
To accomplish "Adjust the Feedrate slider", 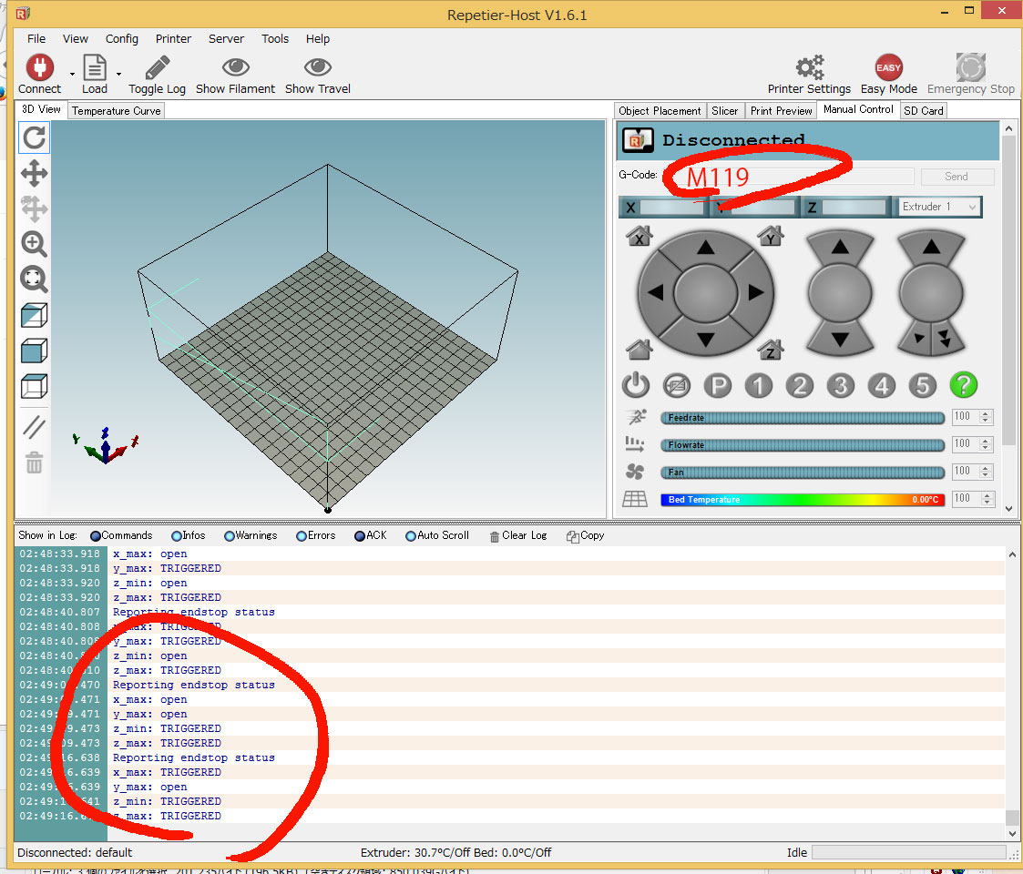I will (803, 418).
